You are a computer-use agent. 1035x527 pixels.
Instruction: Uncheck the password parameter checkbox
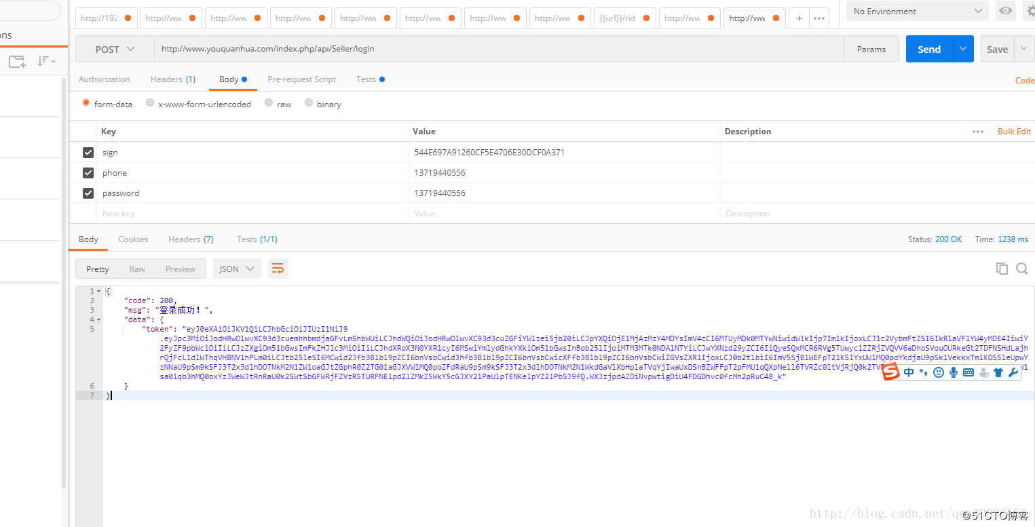click(x=88, y=193)
